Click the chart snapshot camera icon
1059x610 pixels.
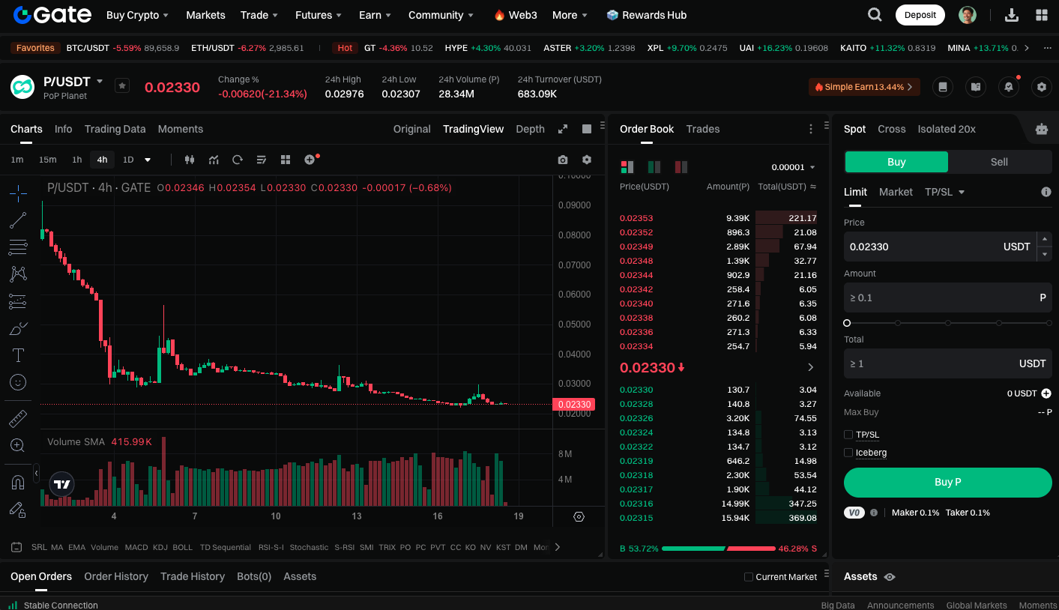563,160
